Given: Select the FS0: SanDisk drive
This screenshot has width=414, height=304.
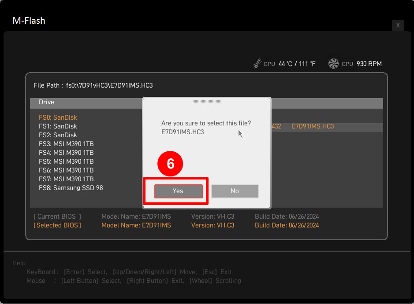Looking at the screenshot, I should (x=58, y=117).
